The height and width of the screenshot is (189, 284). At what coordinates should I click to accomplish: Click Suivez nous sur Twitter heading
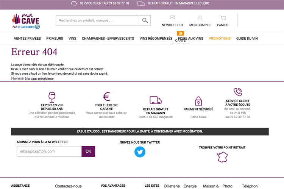coord(140,142)
